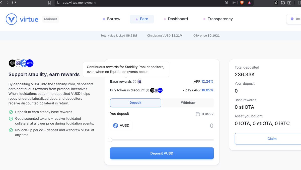The height and width of the screenshot is (170, 301).
Task: Open the black-and-white wallet extension icon
Action: point(276,3)
